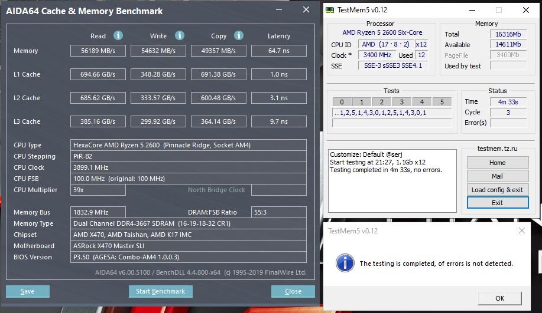The height and width of the screenshot is (313, 542).
Task: Click the empty Error(s) status field
Action: click(508, 123)
